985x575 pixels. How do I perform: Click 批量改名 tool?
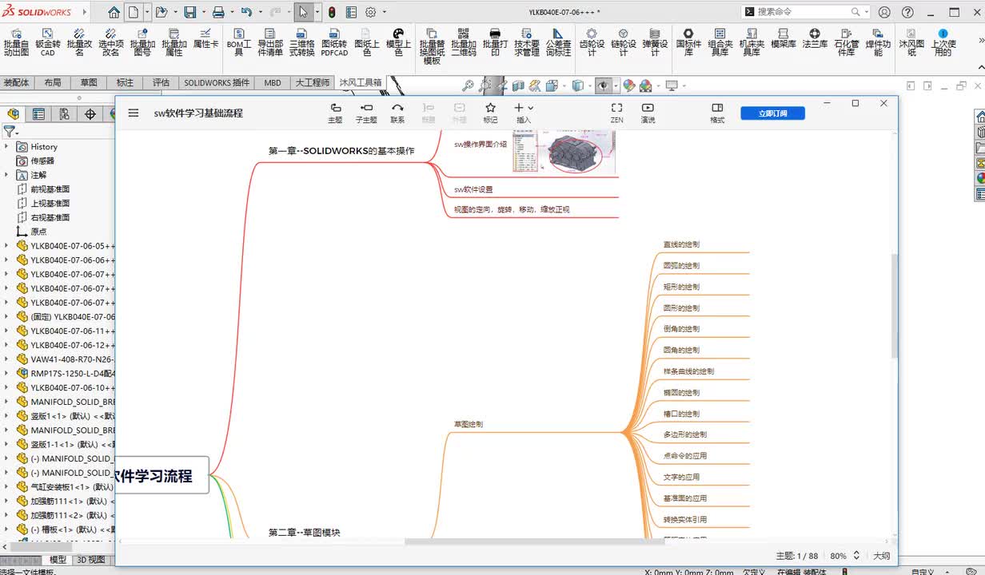pyautogui.click(x=80, y=42)
